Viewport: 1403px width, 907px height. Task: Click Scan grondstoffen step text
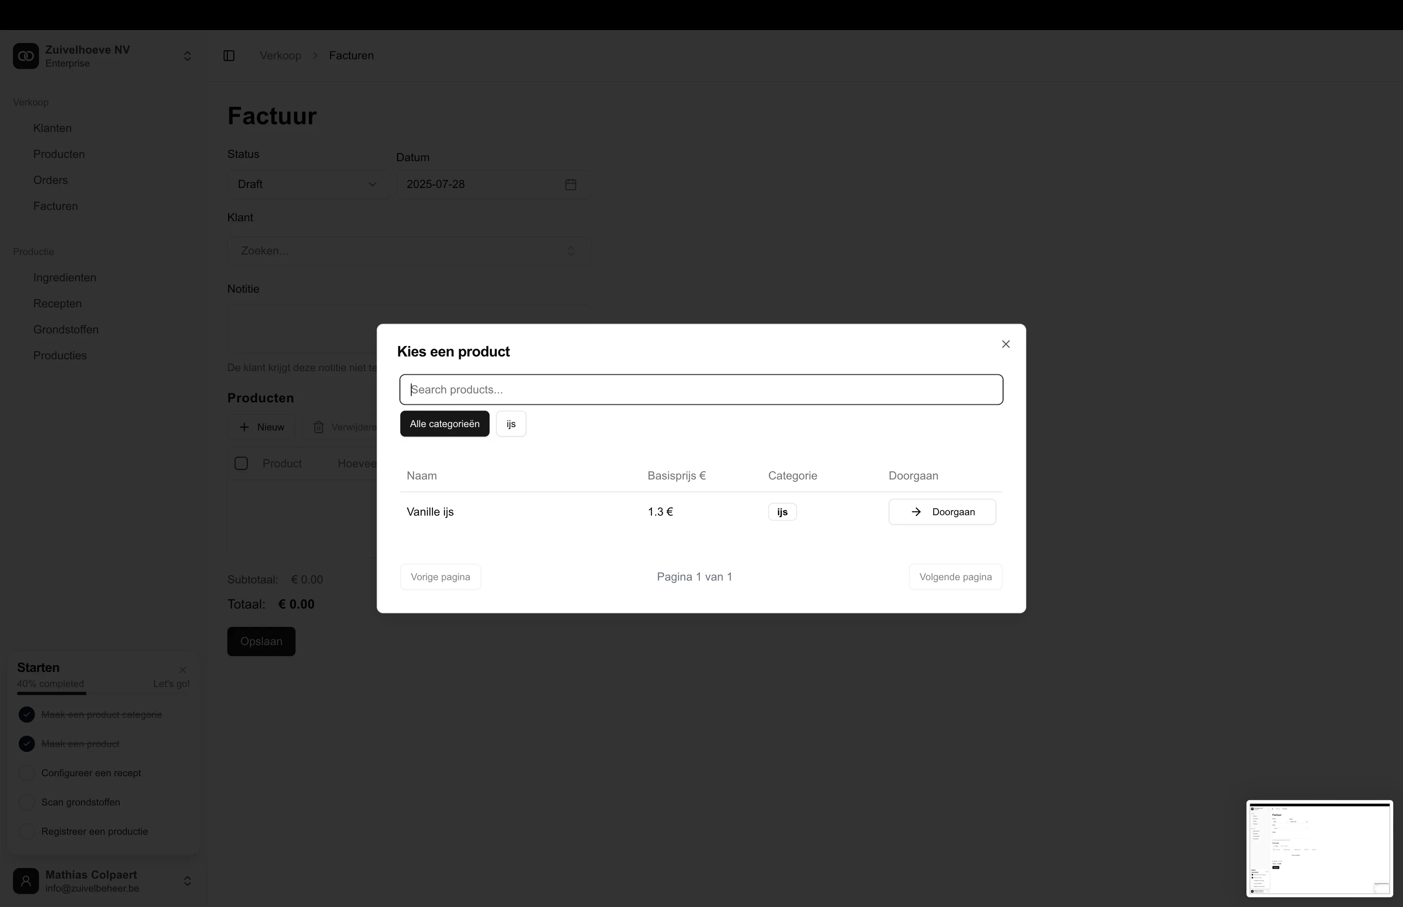tap(81, 802)
